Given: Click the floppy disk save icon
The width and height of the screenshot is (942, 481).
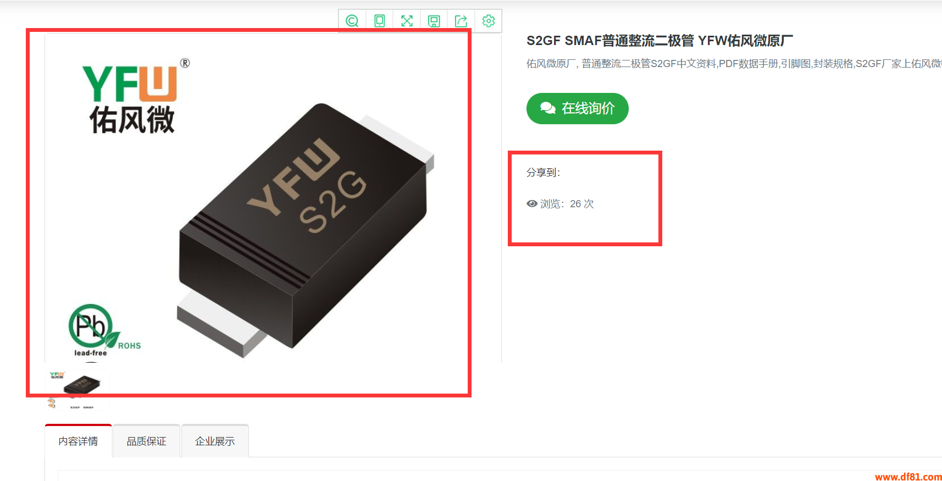Looking at the screenshot, I should coord(434,21).
